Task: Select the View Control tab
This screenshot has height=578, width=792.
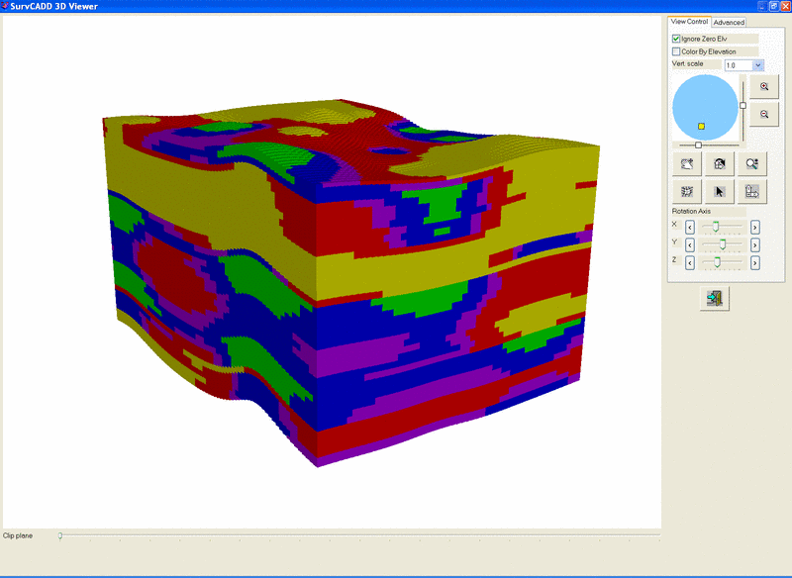Action: [x=689, y=21]
